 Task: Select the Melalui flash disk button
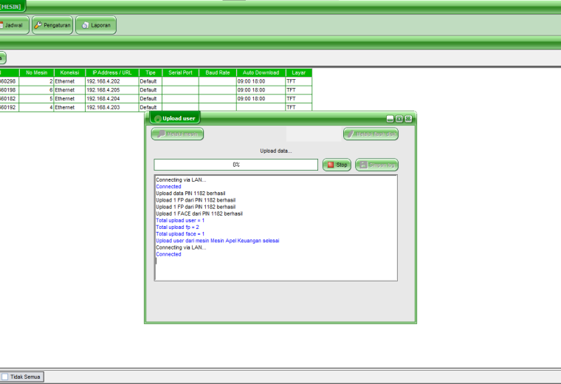(x=371, y=134)
